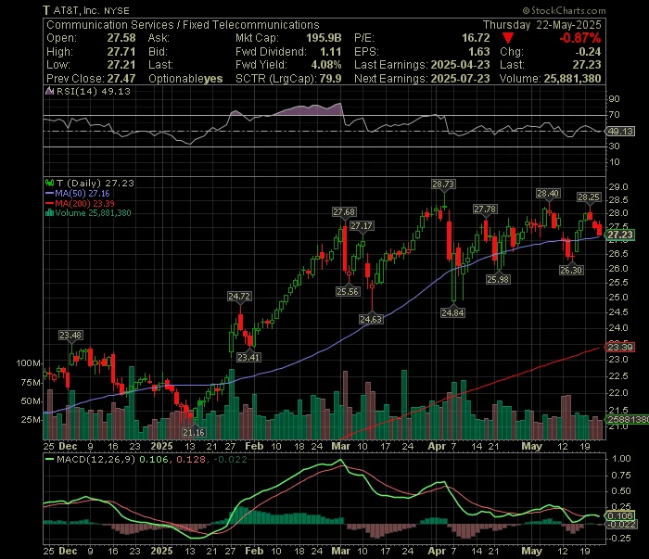Click the Thursday 22-May-2025 date
This screenshot has width=649, height=559.
point(541,25)
